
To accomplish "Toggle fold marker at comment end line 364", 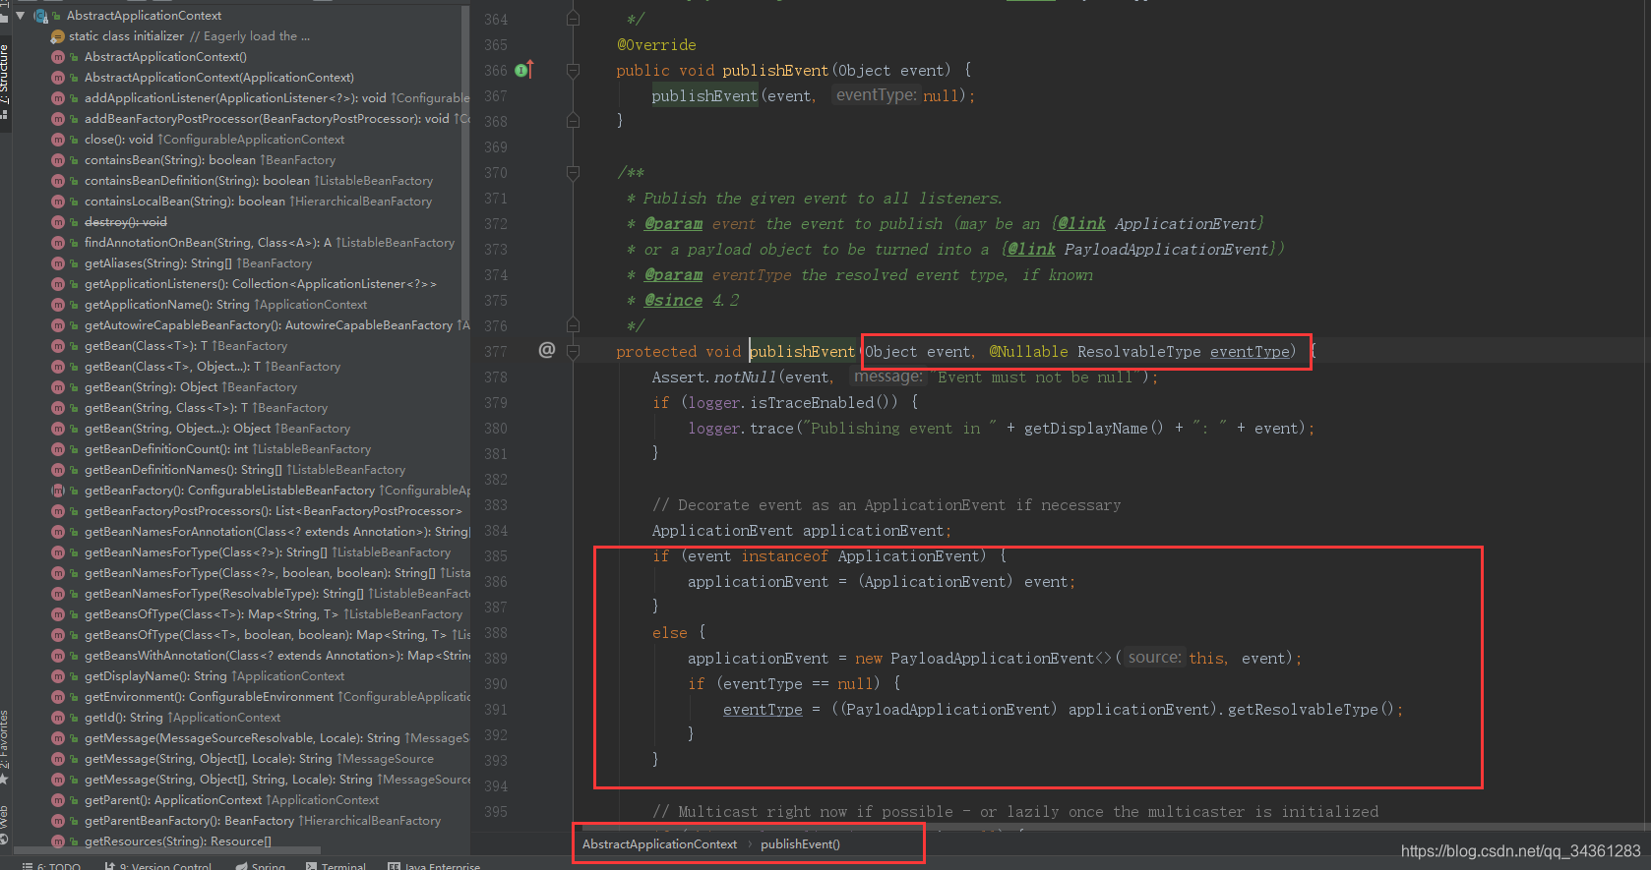I will click(x=573, y=19).
